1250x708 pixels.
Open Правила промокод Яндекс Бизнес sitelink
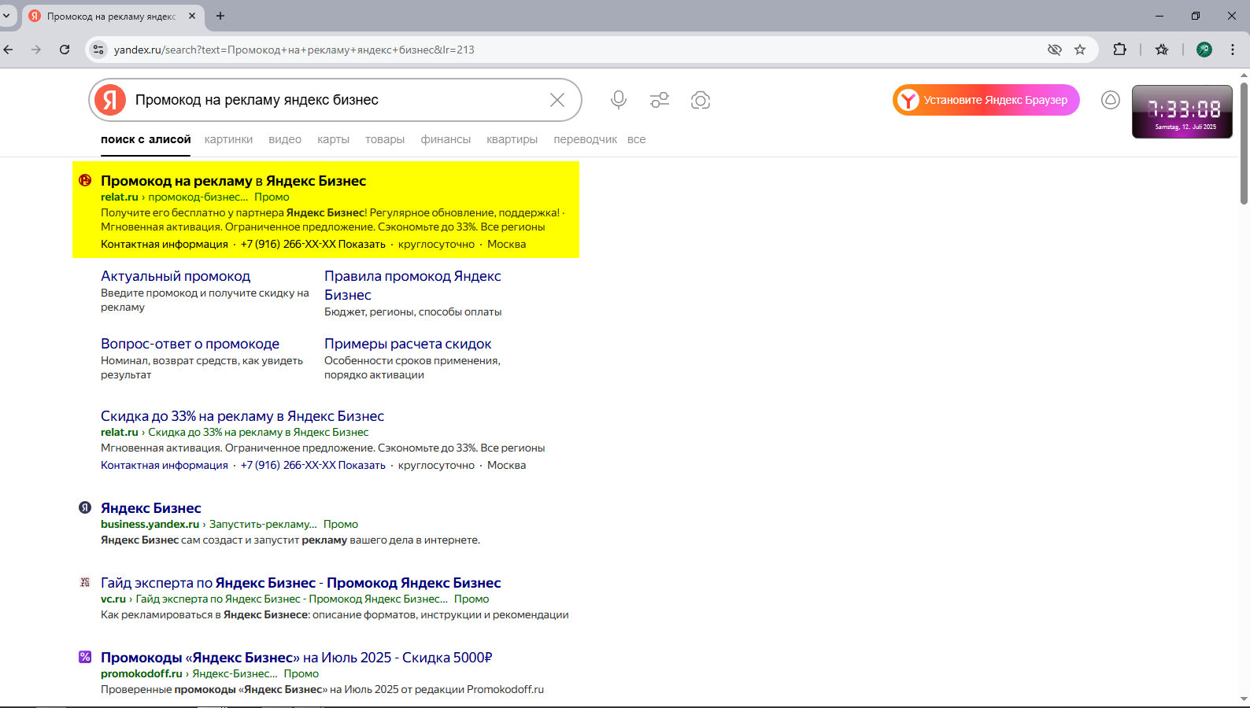[x=412, y=286]
